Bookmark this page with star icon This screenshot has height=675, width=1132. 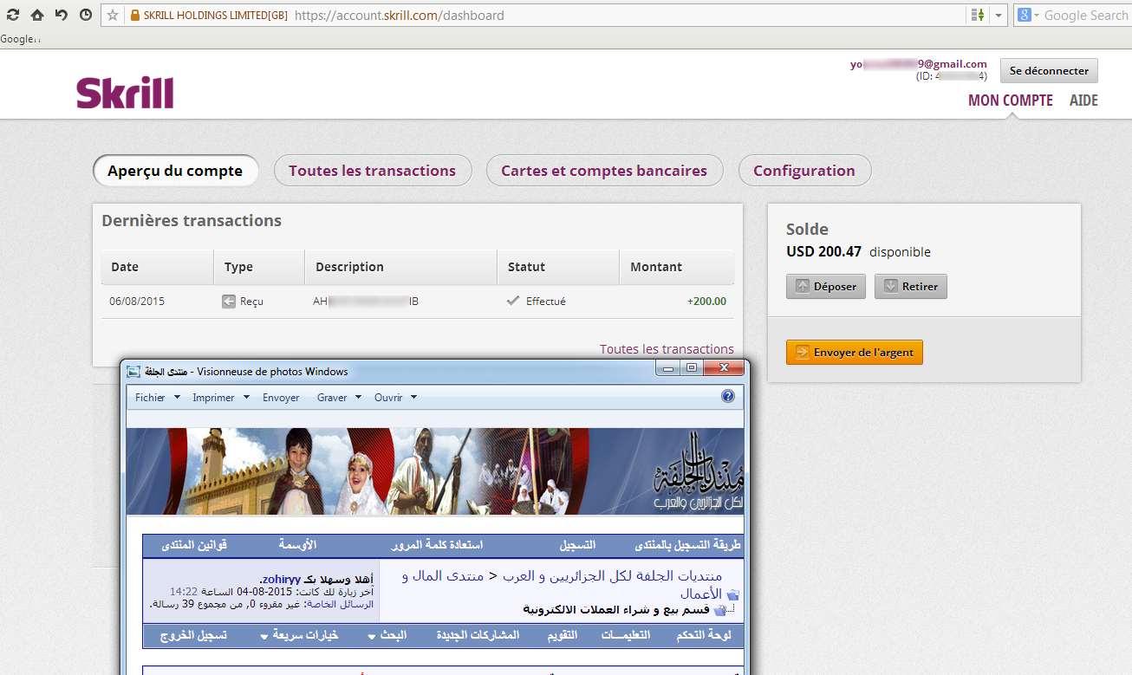click(x=112, y=15)
